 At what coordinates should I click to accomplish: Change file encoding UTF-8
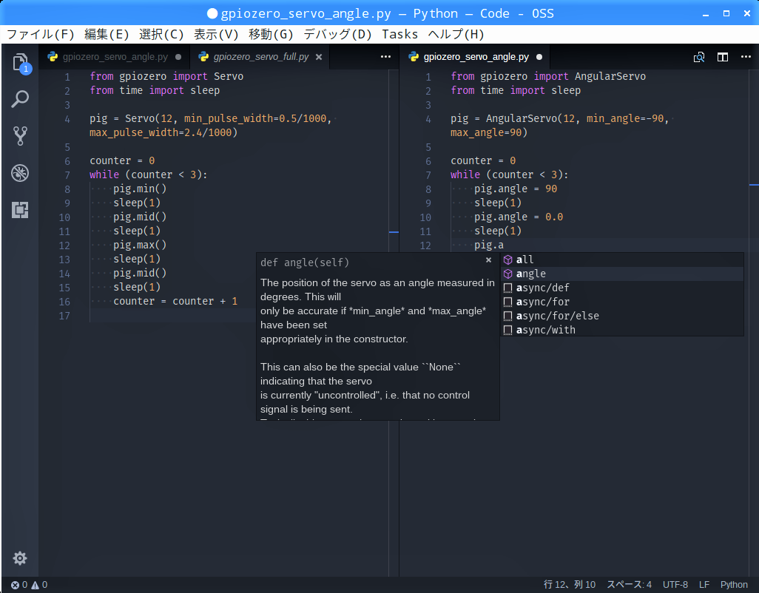click(x=675, y=585)
